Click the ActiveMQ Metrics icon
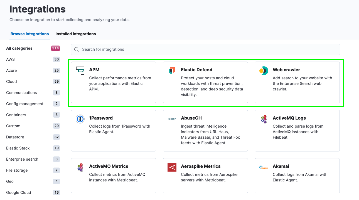 coord(80,167)
